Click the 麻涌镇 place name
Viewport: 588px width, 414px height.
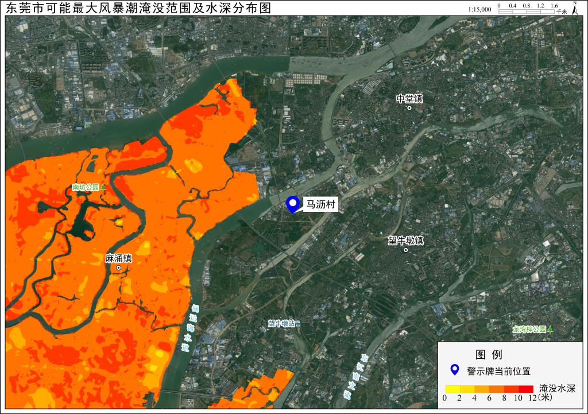tap(118, 258)
